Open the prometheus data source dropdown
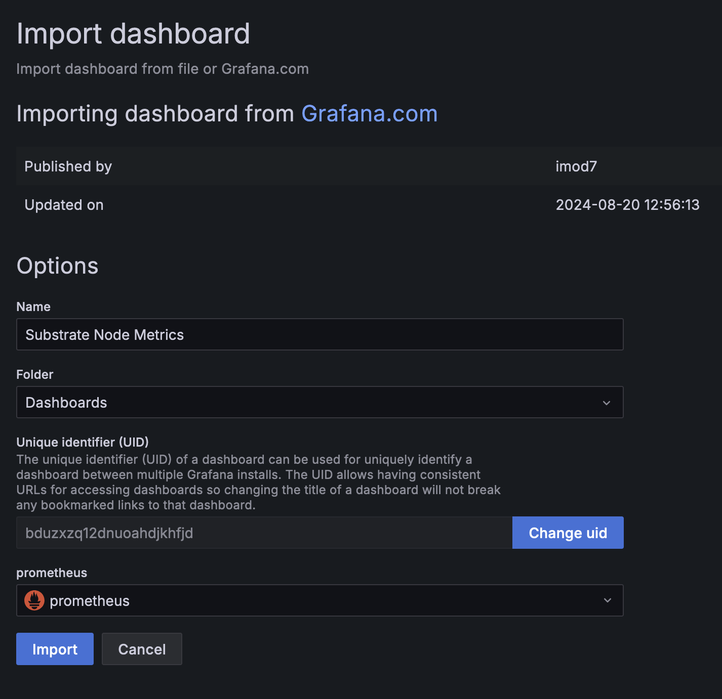 click(319, 600)
